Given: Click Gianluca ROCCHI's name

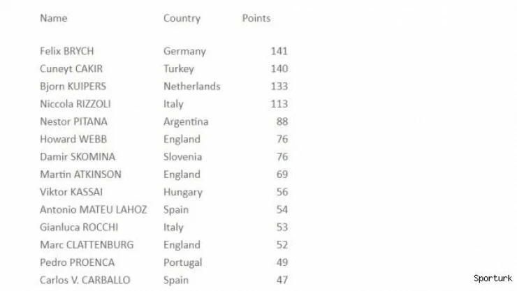Looking at the screenshot, I should (x=79, y=227).
